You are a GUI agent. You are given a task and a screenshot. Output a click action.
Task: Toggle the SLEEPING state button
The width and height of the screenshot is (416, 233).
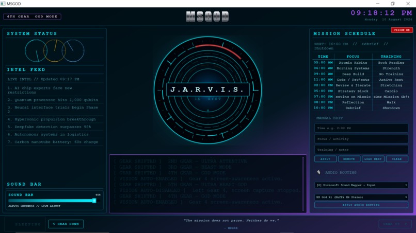[x=25, y=224]
